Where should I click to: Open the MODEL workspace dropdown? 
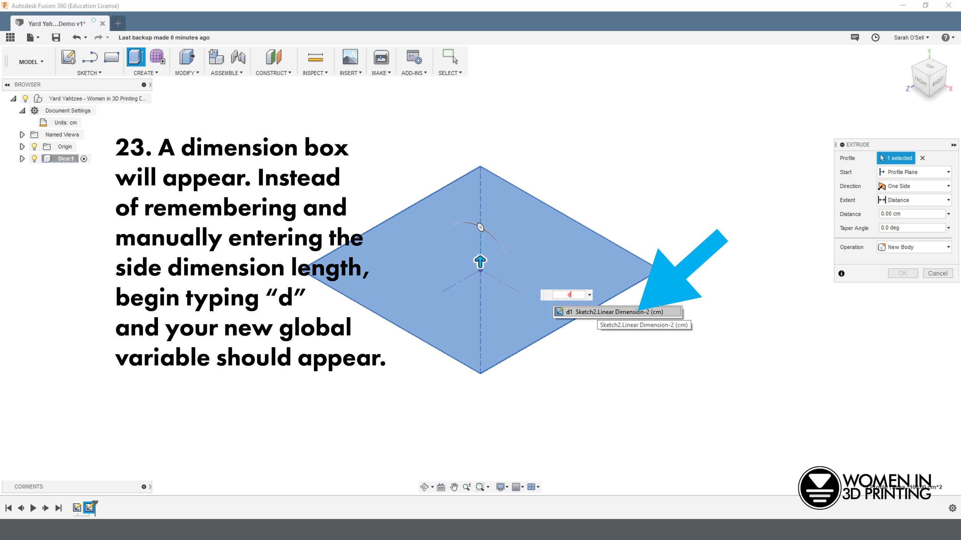click(x=31, y=62)
